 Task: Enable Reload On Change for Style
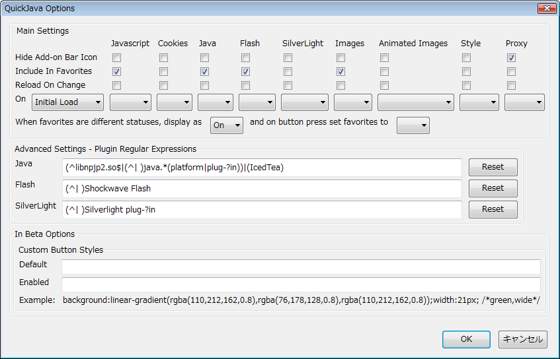coord(466,86)
